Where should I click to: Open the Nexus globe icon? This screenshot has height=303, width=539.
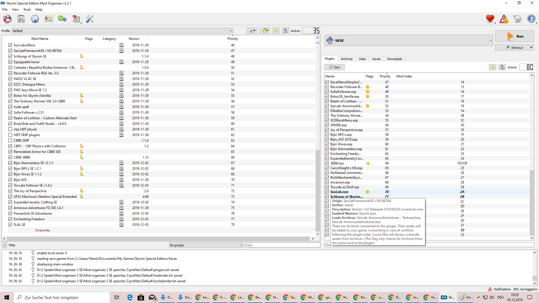35,19
